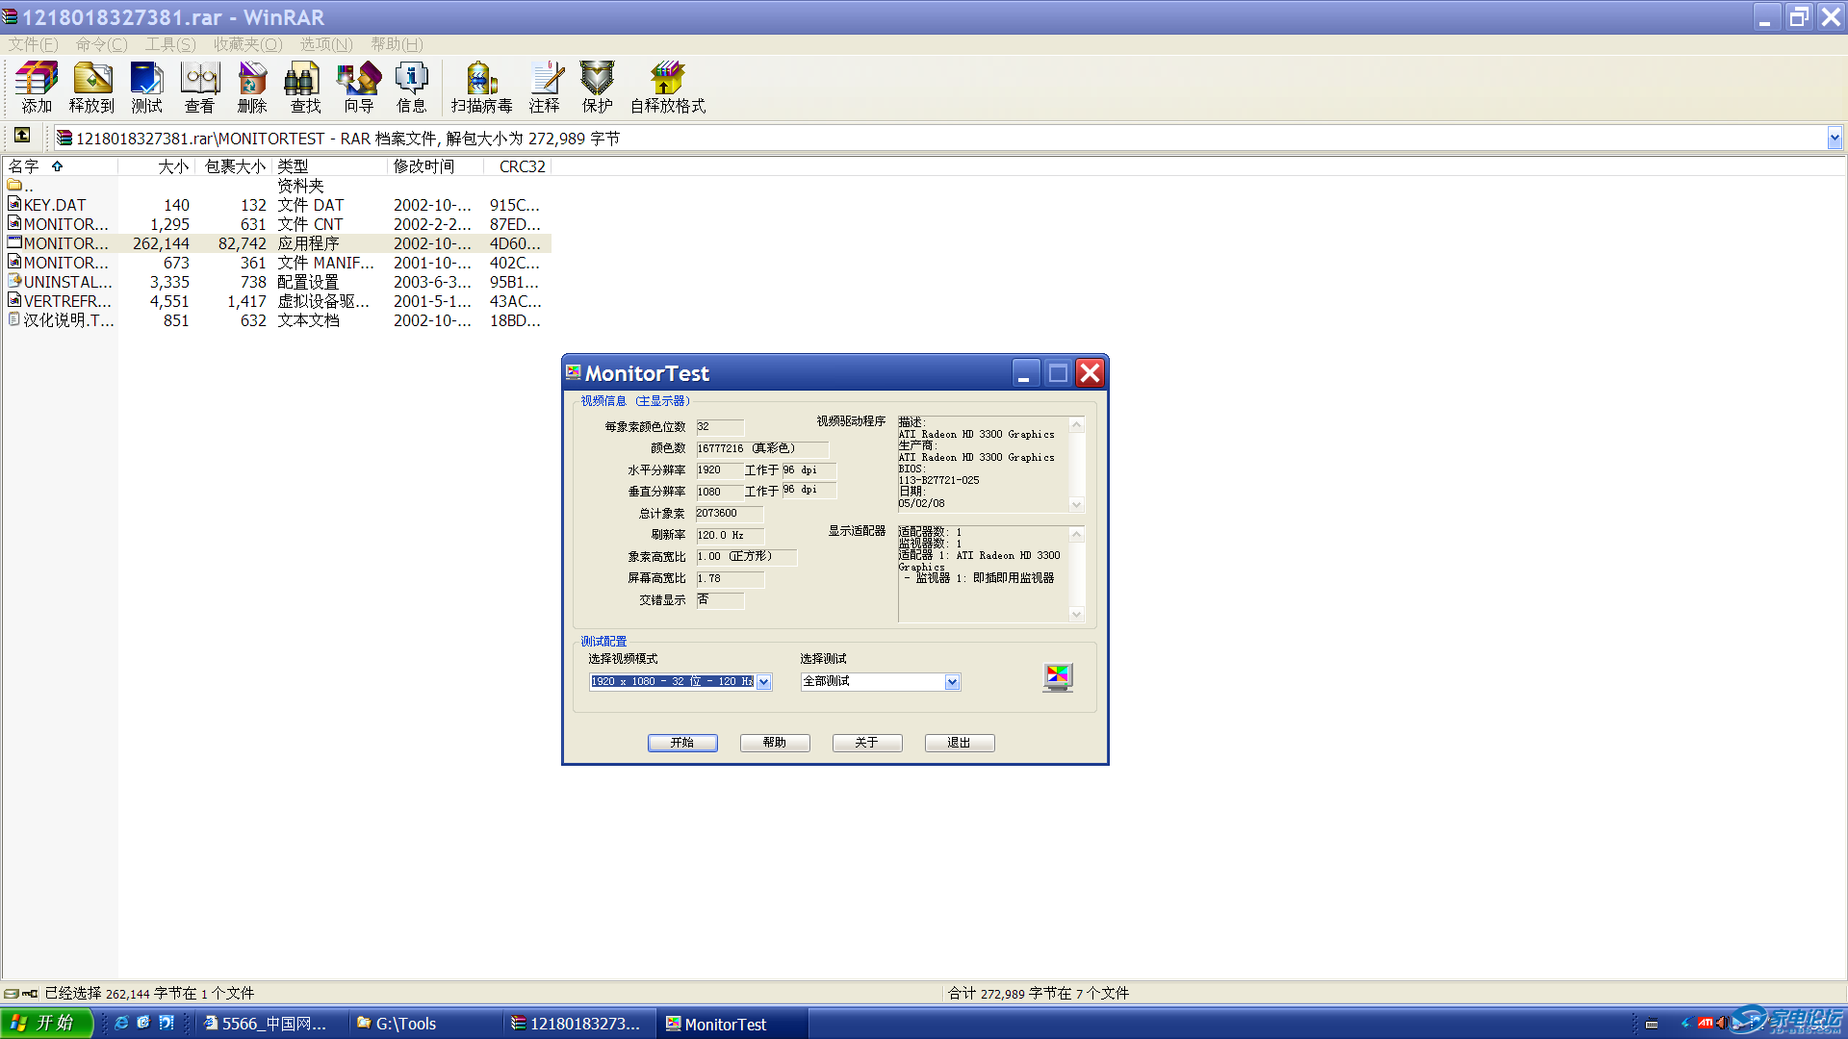Open the 命令(C) menu
The image size is (1848, 1039).
102,44
